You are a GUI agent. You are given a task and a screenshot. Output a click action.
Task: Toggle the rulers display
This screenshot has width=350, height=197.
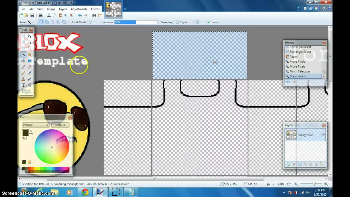pos(100,15)
